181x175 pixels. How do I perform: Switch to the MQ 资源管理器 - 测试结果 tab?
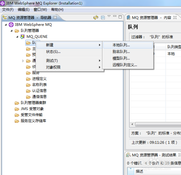pos(154,155)
